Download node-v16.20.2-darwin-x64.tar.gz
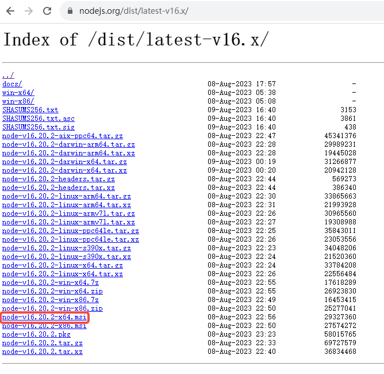This screenshot has width=384, height=374. pos(64,162)
